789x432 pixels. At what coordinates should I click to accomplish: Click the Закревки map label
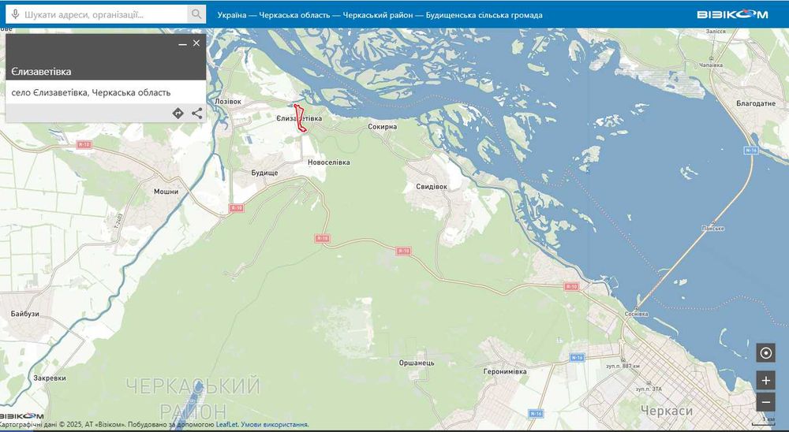point(50,378)
